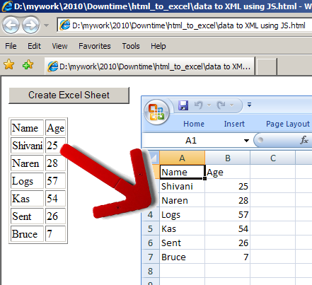
Task: Click the Create Excel Sheet button
Action: pos(69,95)
